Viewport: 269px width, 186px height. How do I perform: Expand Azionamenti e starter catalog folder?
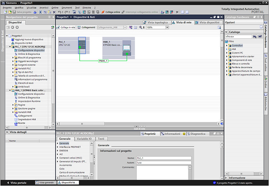[x=227, y=56]
